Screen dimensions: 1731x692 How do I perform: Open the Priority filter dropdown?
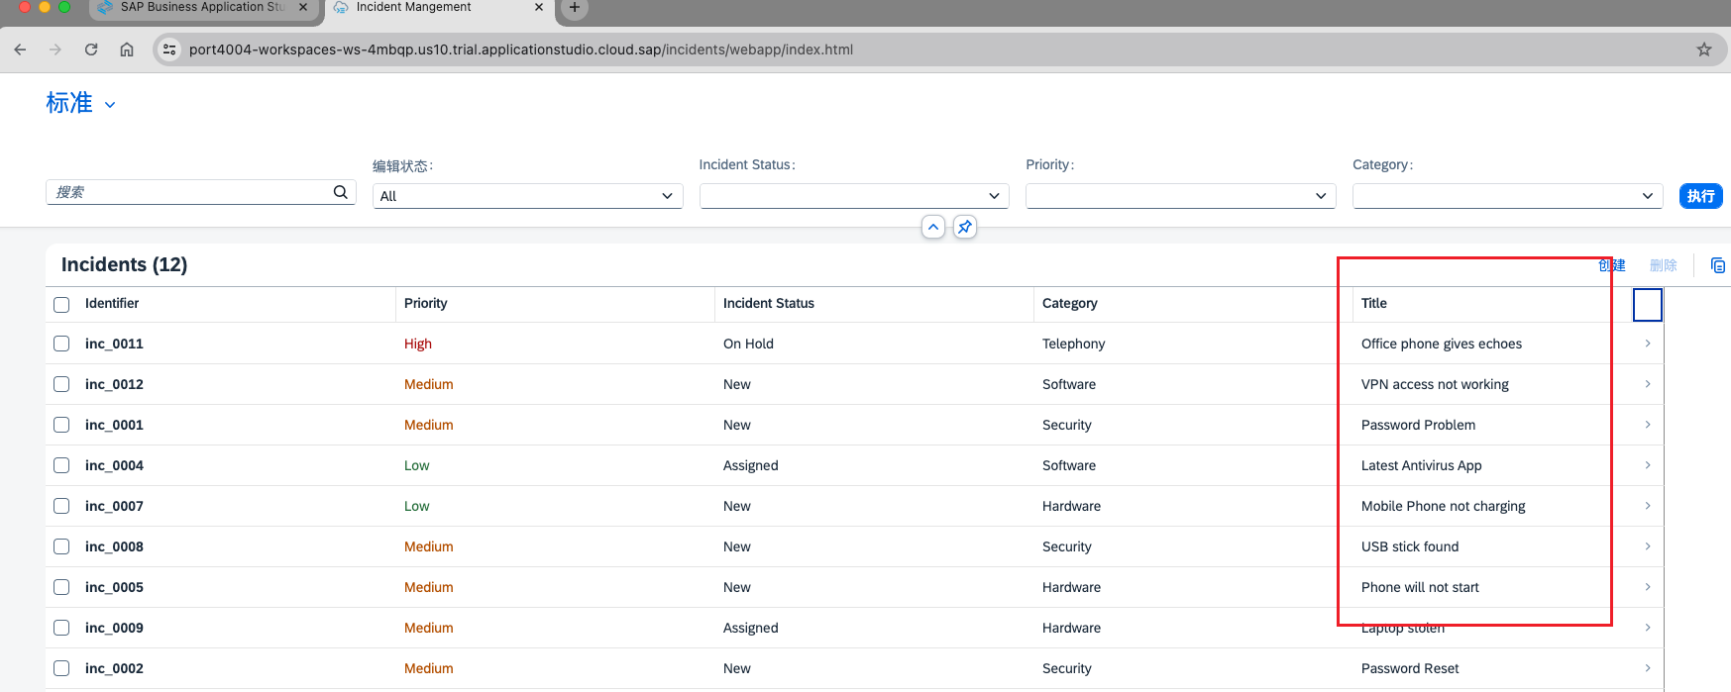coord(1320,196)
